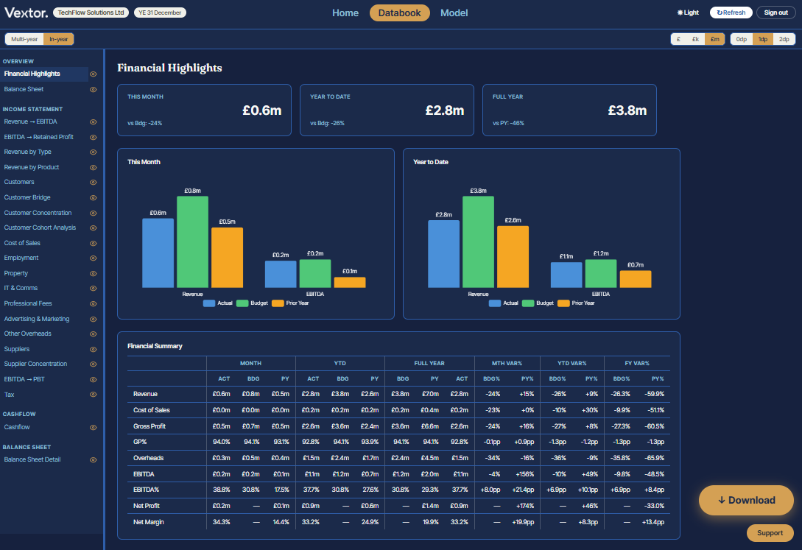Click the Year to Date £2.8m card
The image size is (802, 550).
[387, 110]
